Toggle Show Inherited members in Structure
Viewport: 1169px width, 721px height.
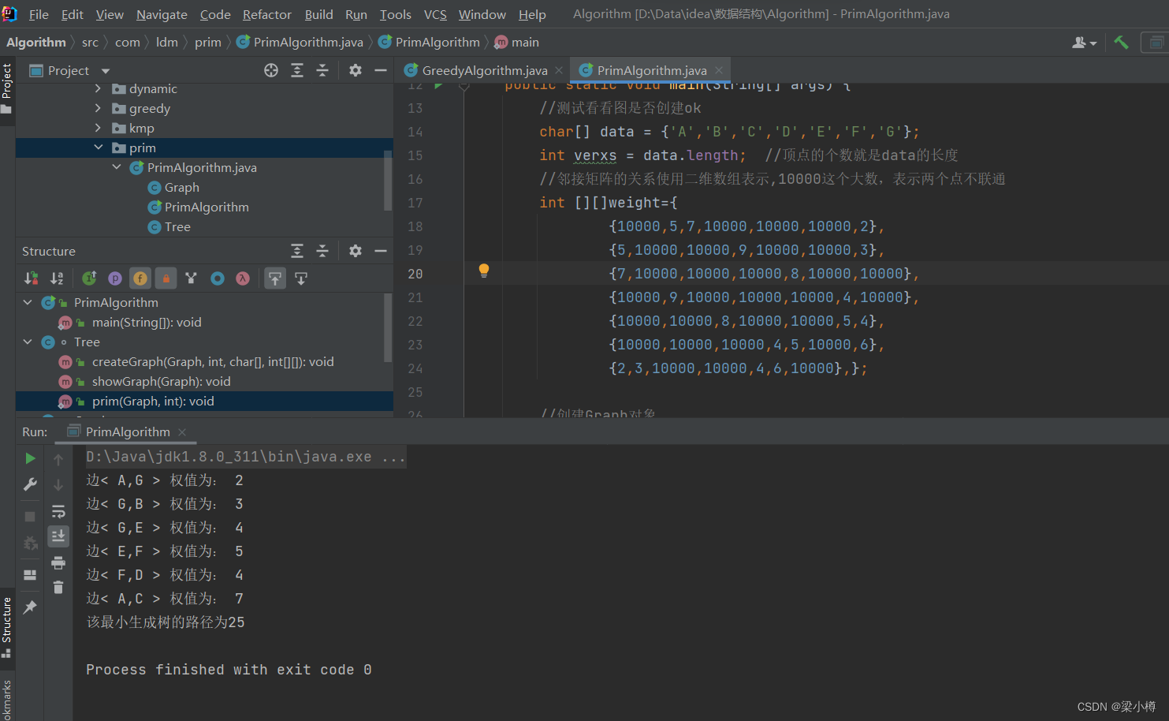pos(90,278)
